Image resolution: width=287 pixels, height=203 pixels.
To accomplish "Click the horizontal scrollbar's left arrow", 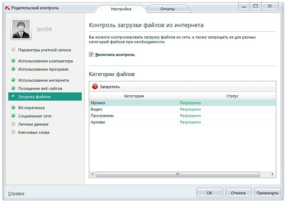I will point(92,174).
